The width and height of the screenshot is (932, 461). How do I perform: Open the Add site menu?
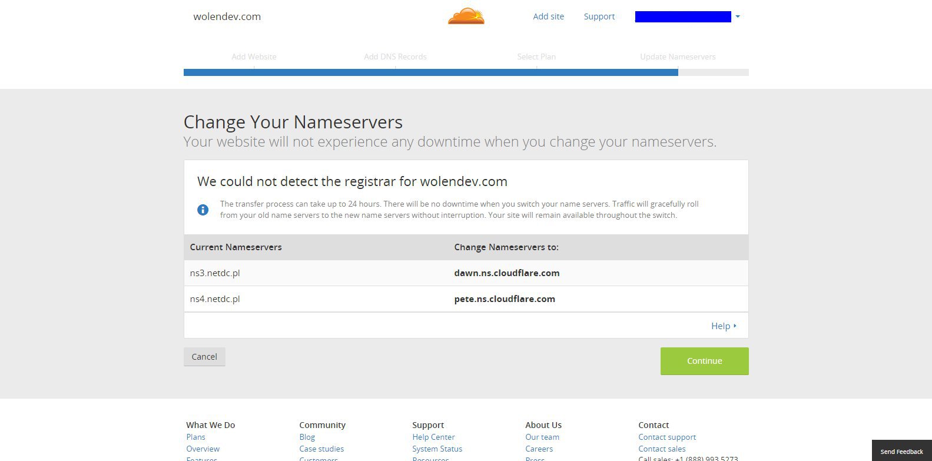pos(548,16)
